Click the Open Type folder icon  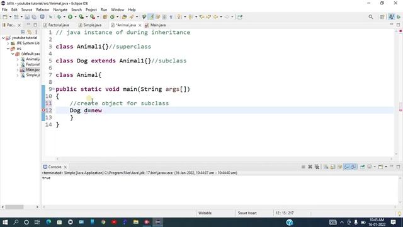(x=125, y=17)
